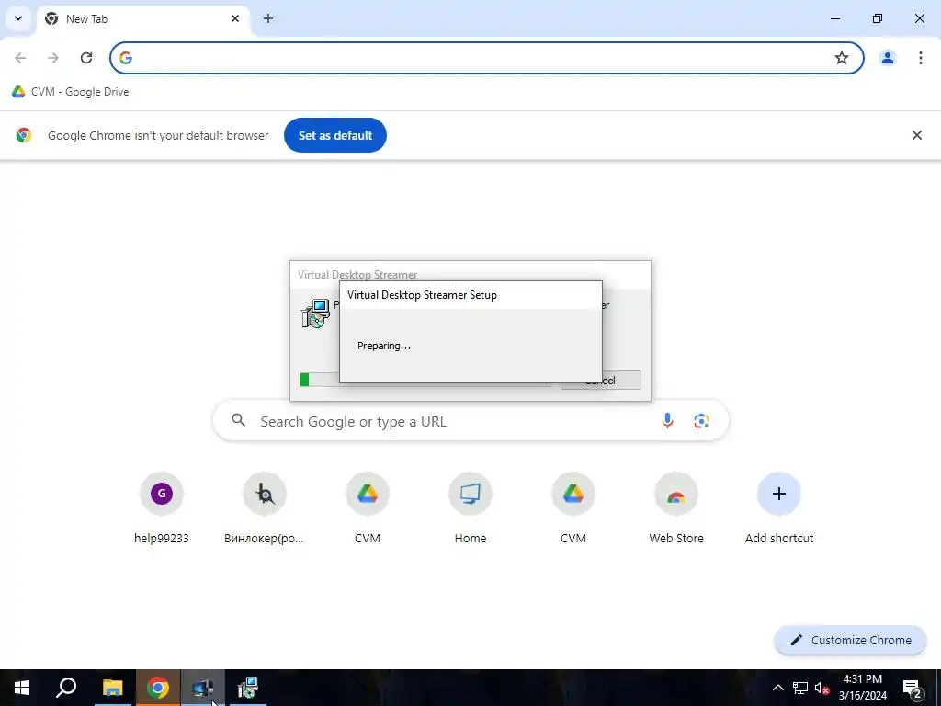Image resolution: width=941 pixels, height=706 pixels.
Task: Open the computer monitor app in taskbar
Action: (202, 688)
